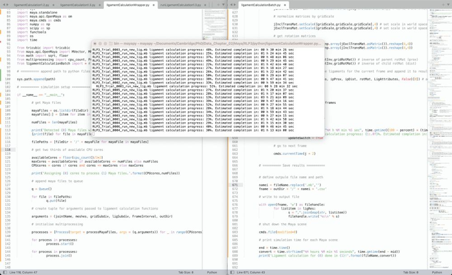Image resolution: width=452 pixels, height=275 pixels.
Task: Open the tab overflow dropdown arrow
Action: coord(223,3)
